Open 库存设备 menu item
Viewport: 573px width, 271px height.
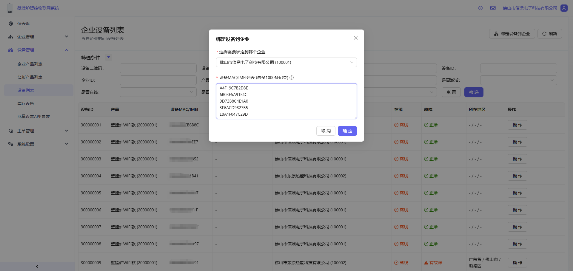(26, 103)
